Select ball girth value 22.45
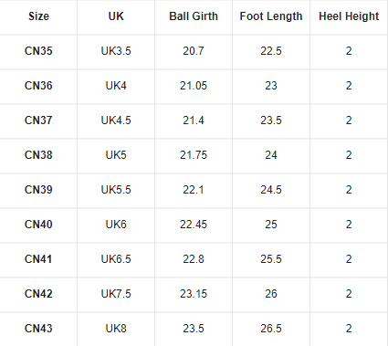Viewport: 388px width, 346px height. pos(194,225)
